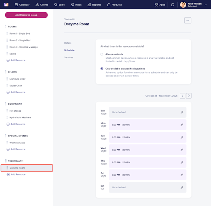Image resolution: width=211 pixels, height=206 pixels.
Task: Click Sunday's Not scheduled slot
Action: [x=147, y=112]
